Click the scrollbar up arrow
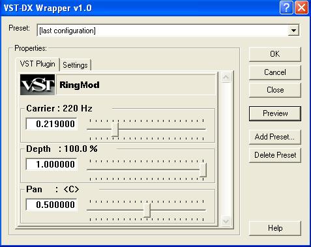This screenshot has width=311, height=247. coord(226,77)
